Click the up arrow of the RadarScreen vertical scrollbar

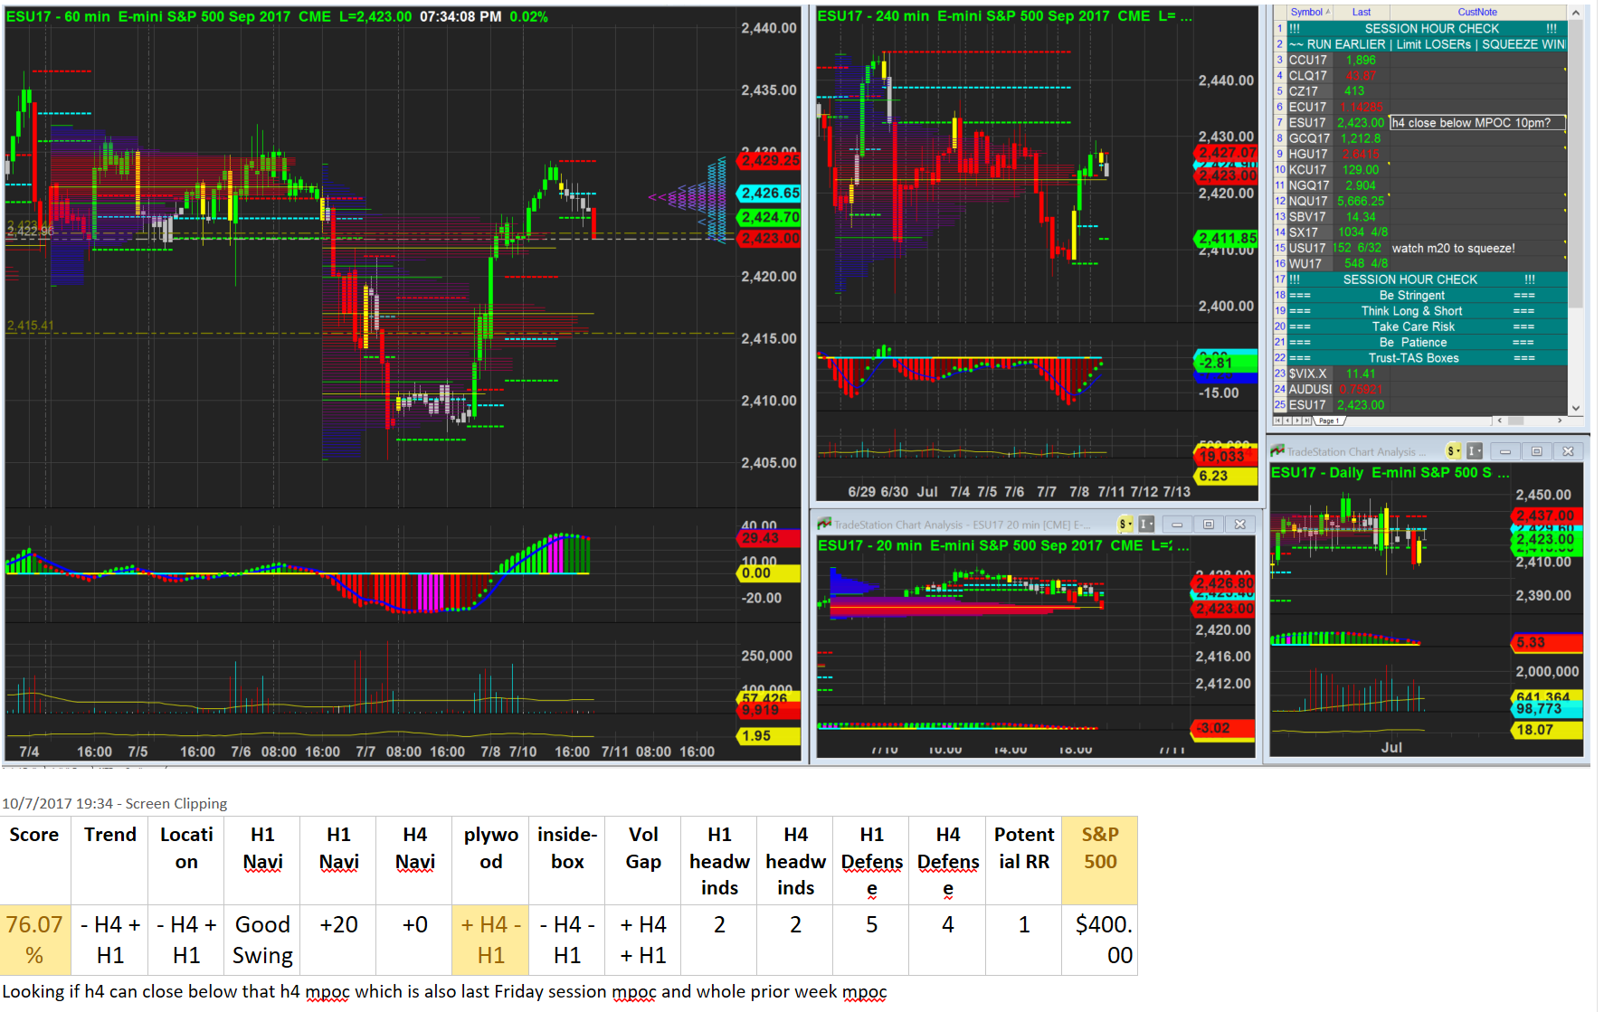point(1575,13)
